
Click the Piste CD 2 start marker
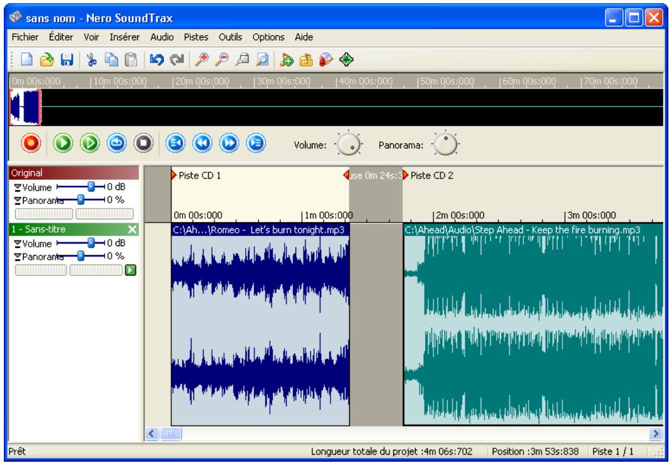[x=406, y=175]
